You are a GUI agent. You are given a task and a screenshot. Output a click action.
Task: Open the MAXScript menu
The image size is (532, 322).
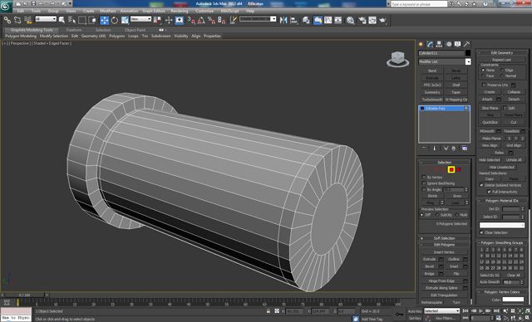click(229, 11)
